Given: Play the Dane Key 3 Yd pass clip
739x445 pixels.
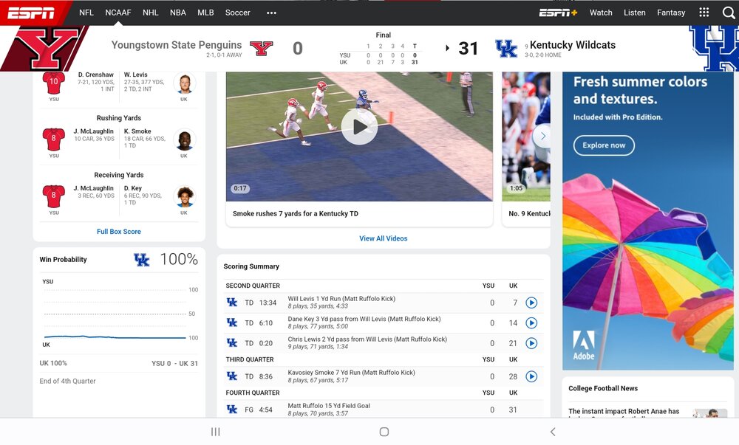Looking at the screenshot, I should 531,322.
